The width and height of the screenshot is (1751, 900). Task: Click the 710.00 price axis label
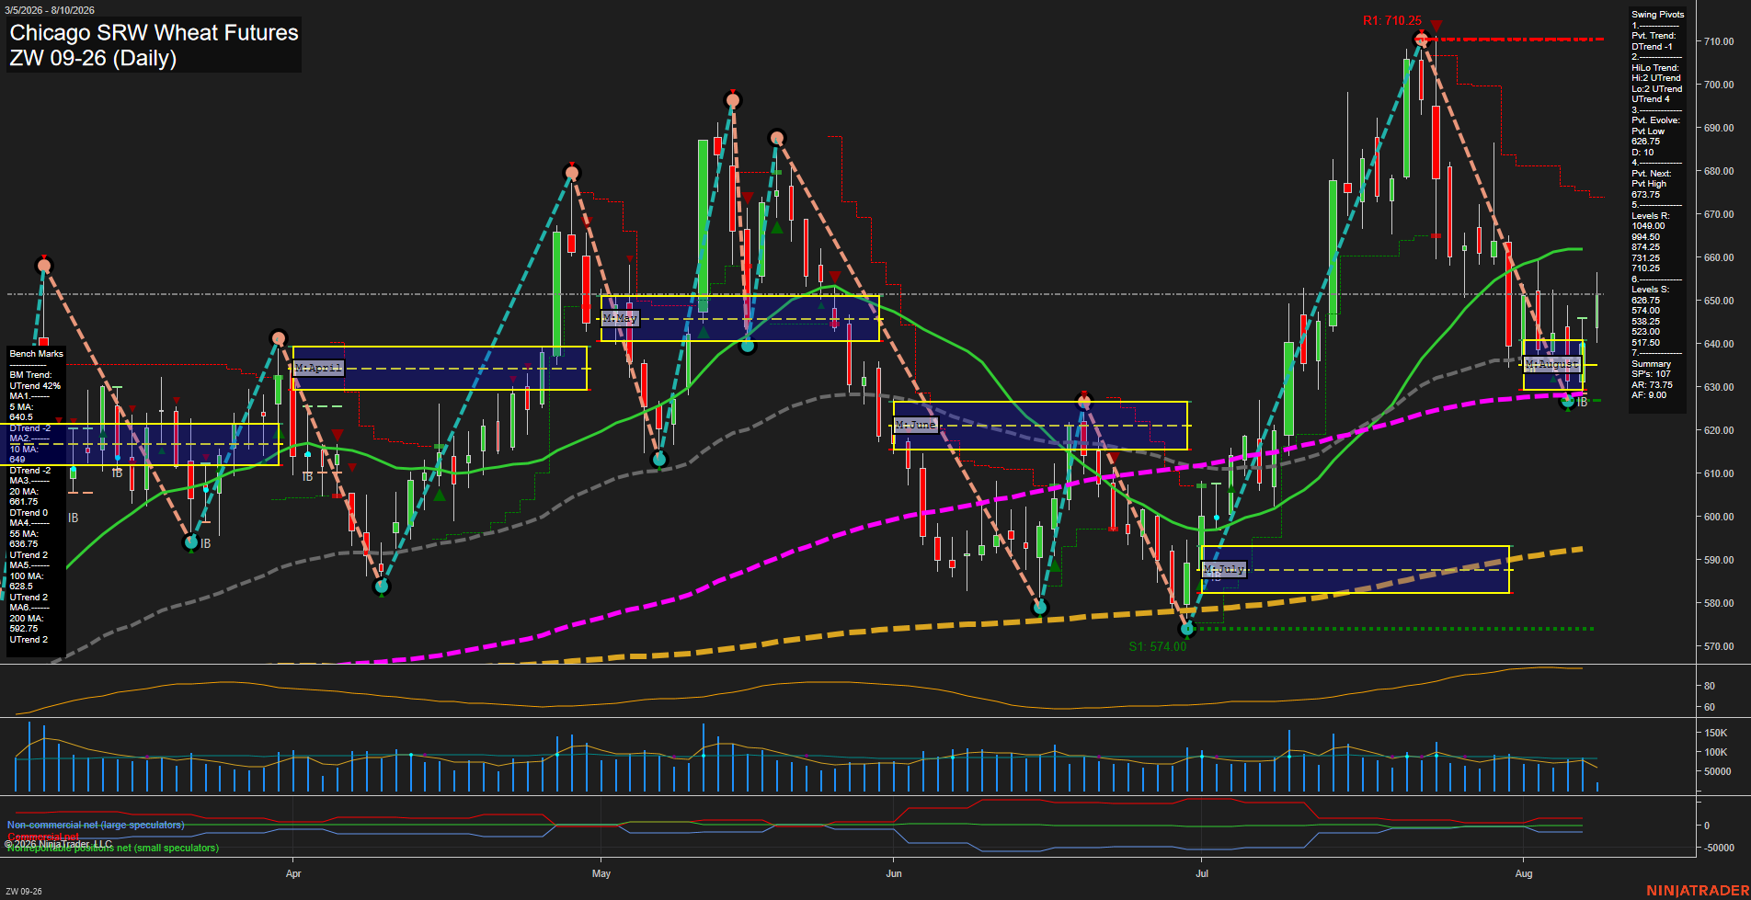[x=1719, y=41]
